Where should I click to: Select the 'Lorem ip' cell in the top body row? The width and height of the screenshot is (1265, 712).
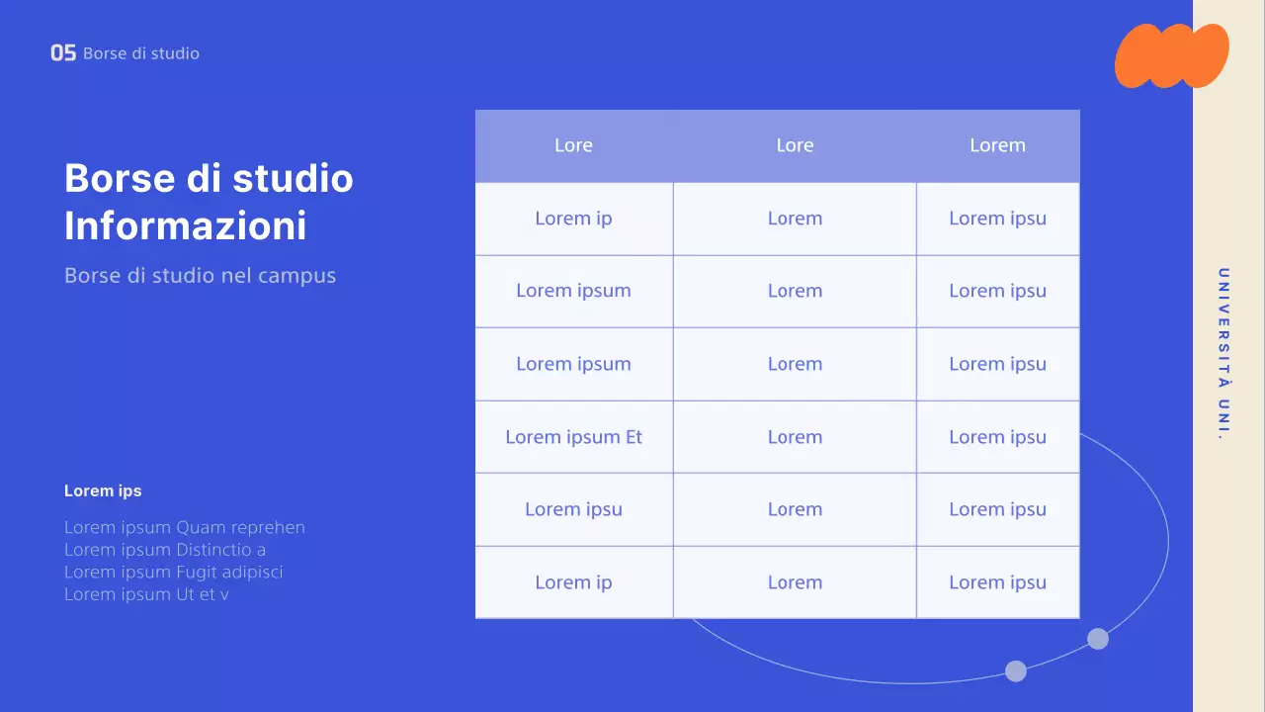click(573, 219)
